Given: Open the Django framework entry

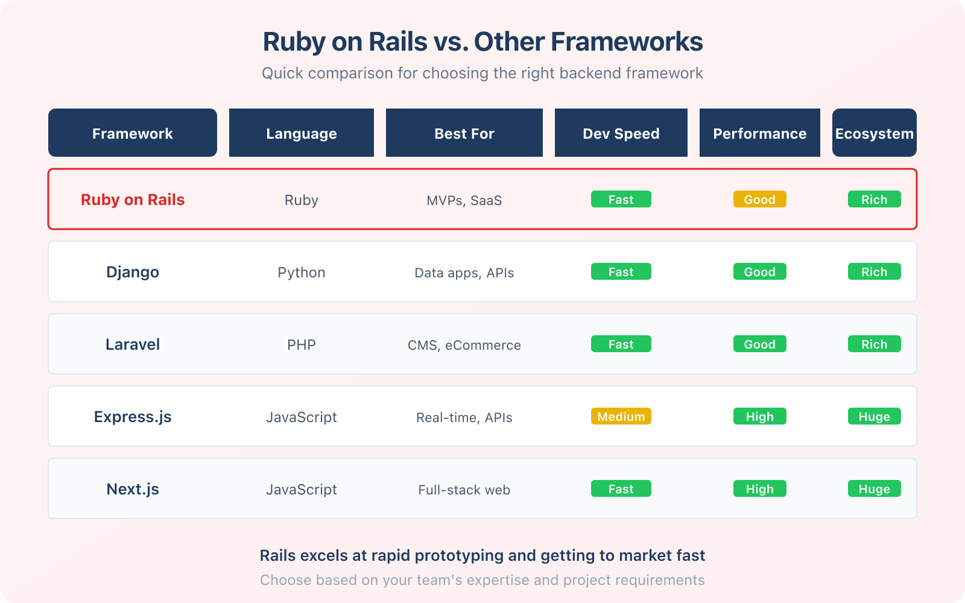Looking at the screenshot, I should click(x=132, y=272).
